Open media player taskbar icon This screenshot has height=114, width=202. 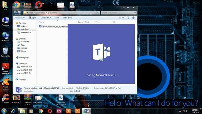[x=31, y=111]
